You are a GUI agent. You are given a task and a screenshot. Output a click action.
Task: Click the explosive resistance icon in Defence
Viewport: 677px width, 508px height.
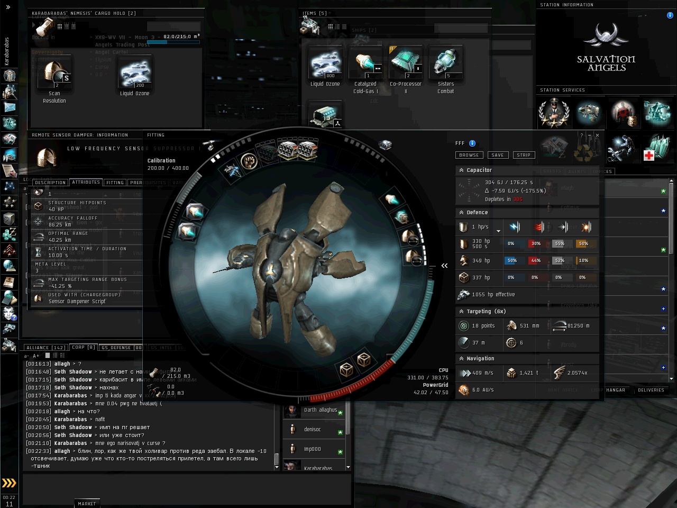(587, 227)
